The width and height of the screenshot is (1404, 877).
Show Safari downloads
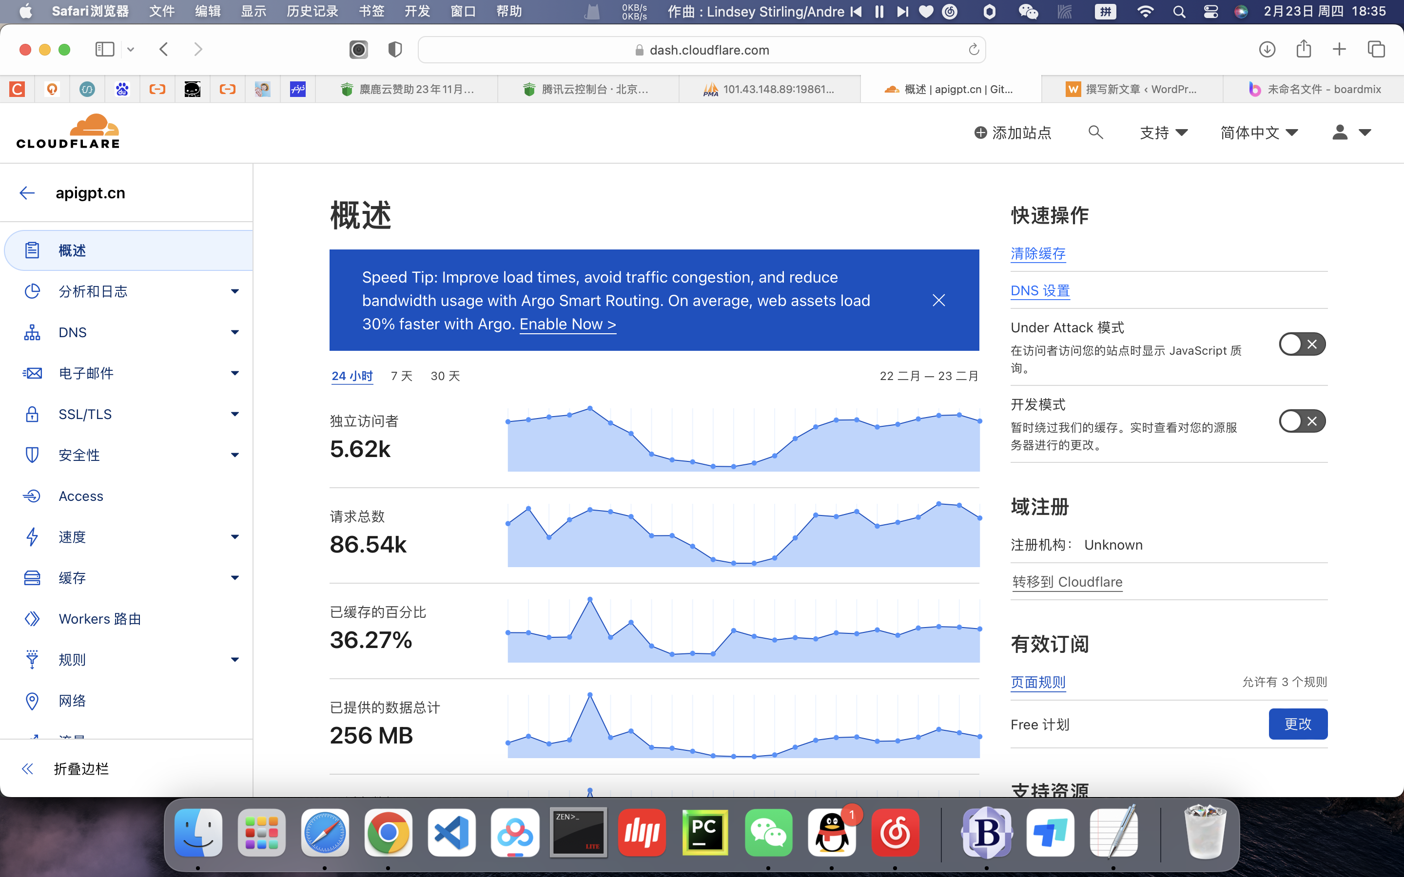point(1267,49)
